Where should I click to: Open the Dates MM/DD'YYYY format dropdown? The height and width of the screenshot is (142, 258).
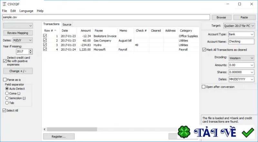click(x=241, y=79)
